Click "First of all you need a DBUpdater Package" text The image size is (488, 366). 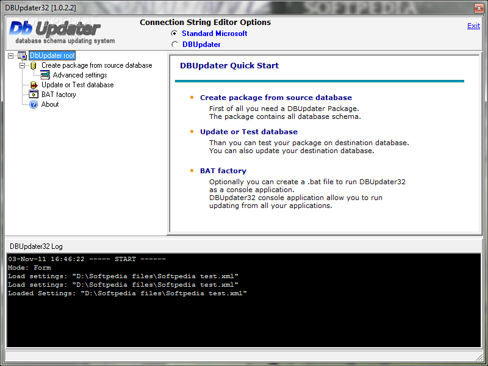284,109
